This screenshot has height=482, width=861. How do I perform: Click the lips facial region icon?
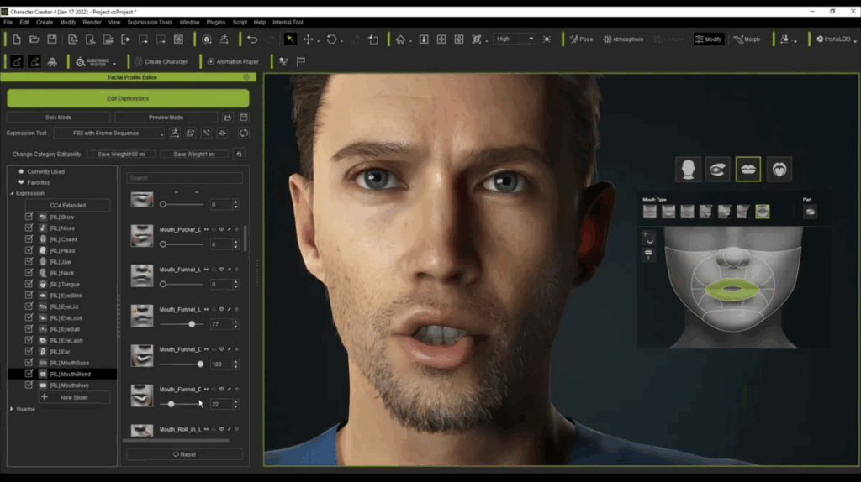(x=748, y=170)
